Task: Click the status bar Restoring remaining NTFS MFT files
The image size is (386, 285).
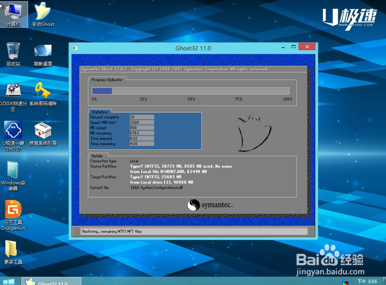Action: pos(194,231)
